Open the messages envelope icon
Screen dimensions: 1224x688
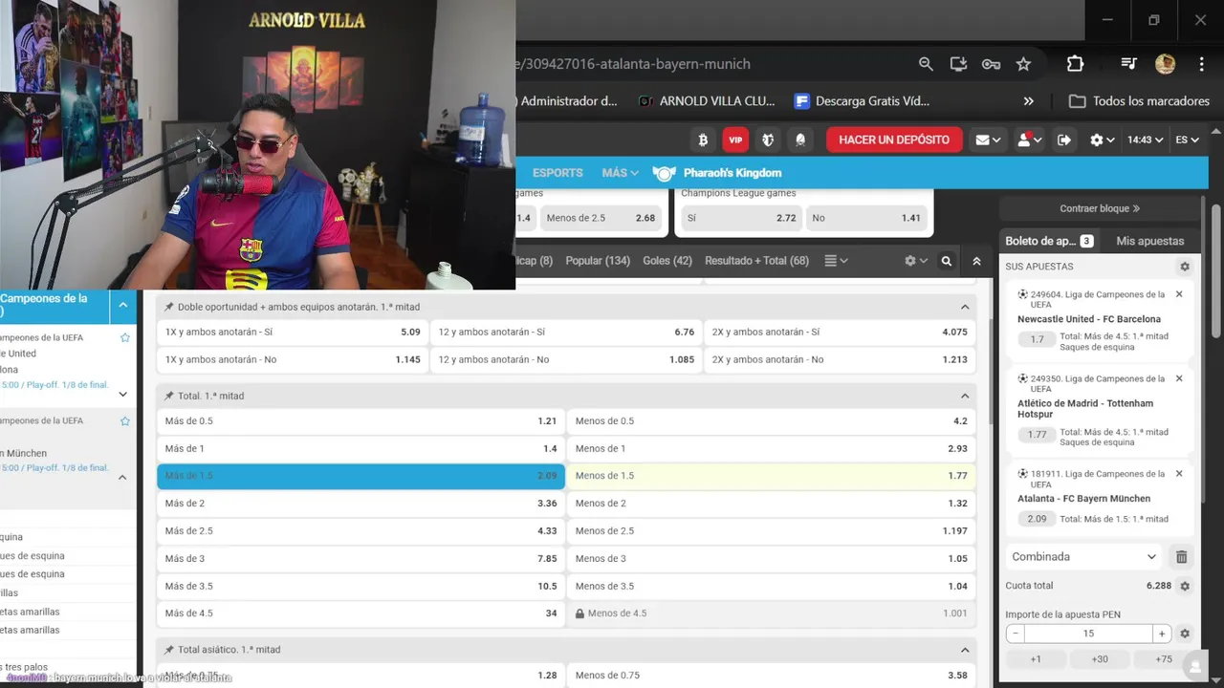988,140
